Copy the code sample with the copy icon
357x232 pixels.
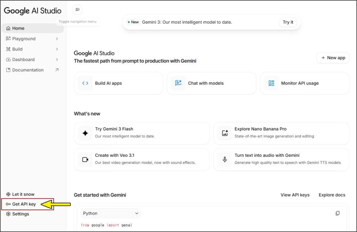[x=337, y=213]
